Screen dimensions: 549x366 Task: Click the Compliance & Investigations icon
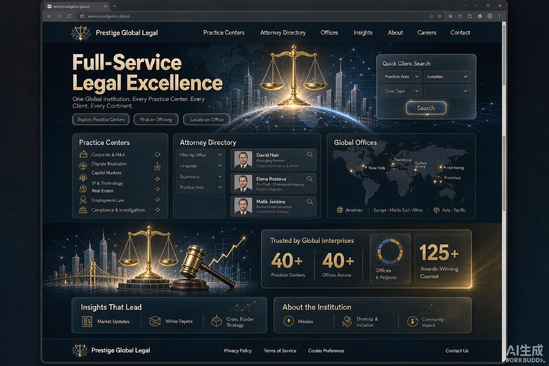pos(83,210)
